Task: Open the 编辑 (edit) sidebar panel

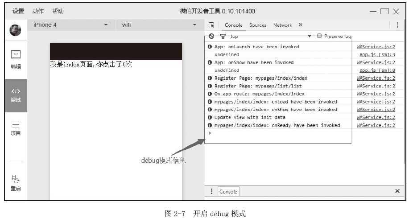Action: 16,59
